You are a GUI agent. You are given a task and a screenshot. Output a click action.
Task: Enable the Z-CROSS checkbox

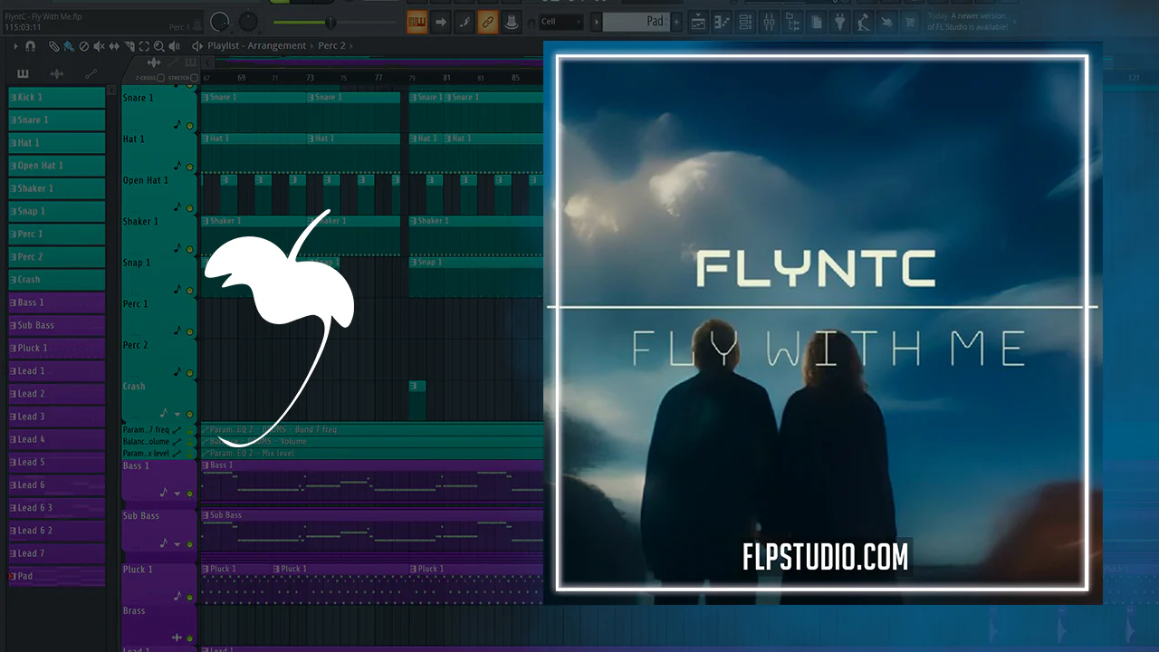pos(161,78)
